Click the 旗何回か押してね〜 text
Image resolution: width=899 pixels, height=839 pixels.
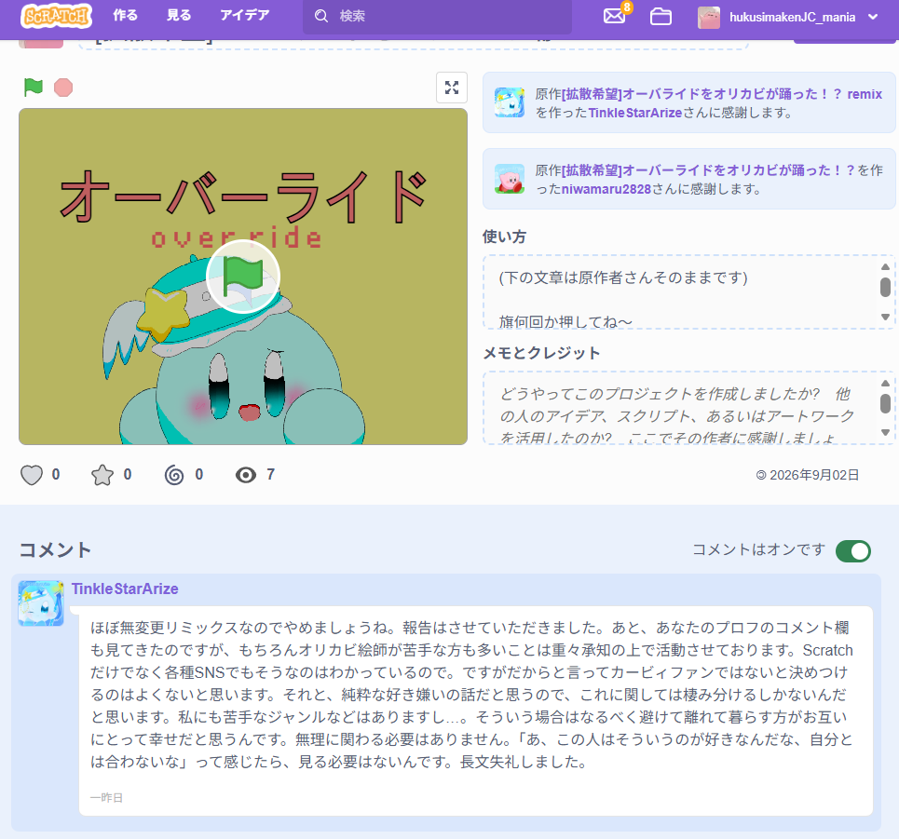(565, 322)
